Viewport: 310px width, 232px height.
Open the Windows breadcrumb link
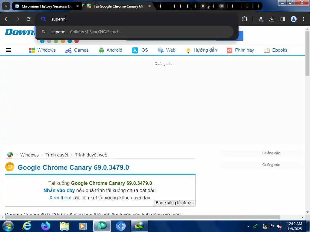pos(29,155)
